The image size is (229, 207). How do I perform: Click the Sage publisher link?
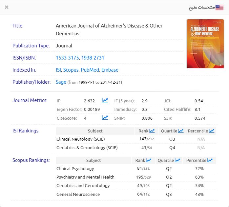click(x=61, y=82)
